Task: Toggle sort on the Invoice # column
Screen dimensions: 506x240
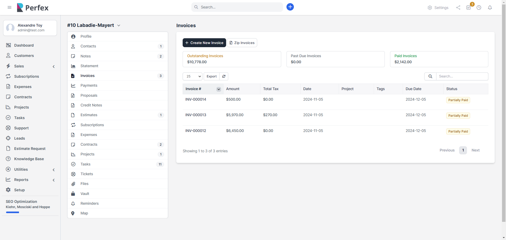Action: pos(218,89)
